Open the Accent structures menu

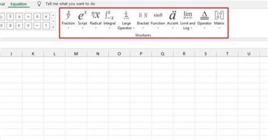pos(172,20)
